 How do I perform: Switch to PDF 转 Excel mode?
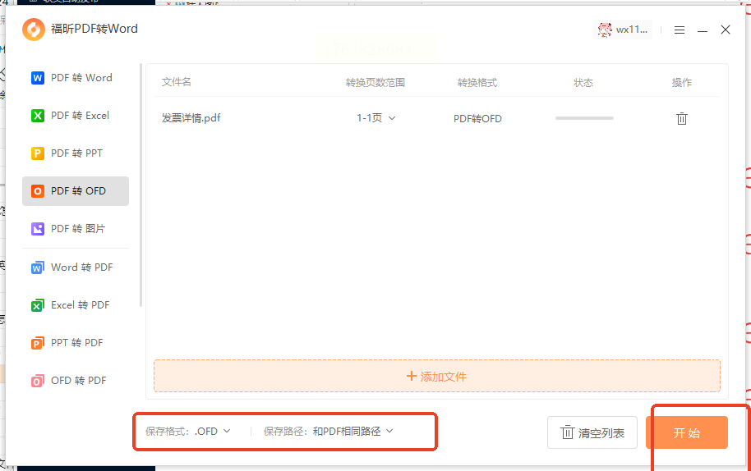pyautogui.click(x=76, y=116)
